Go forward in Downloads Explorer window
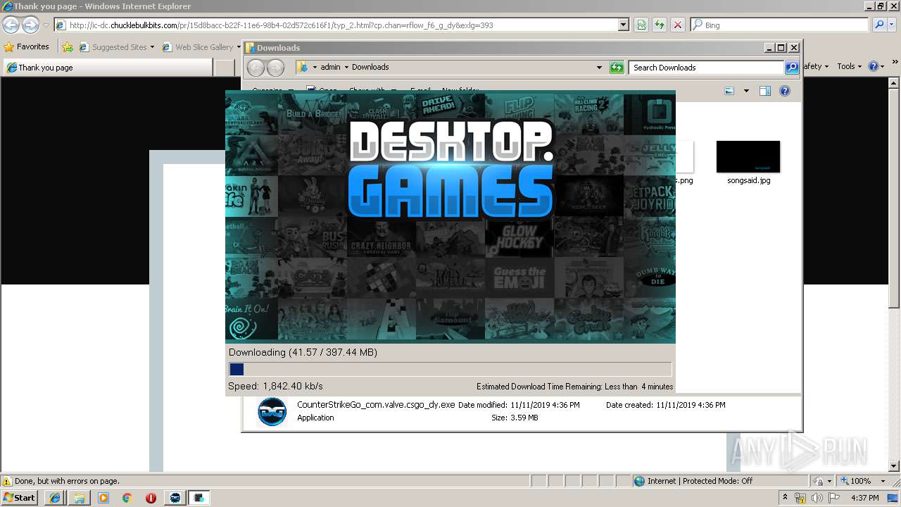901x507 pixels. pyautogui.click(x=275, y=68)
